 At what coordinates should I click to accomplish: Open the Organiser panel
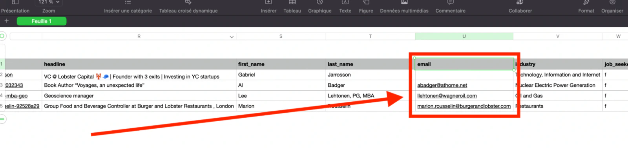pos(612,7)
